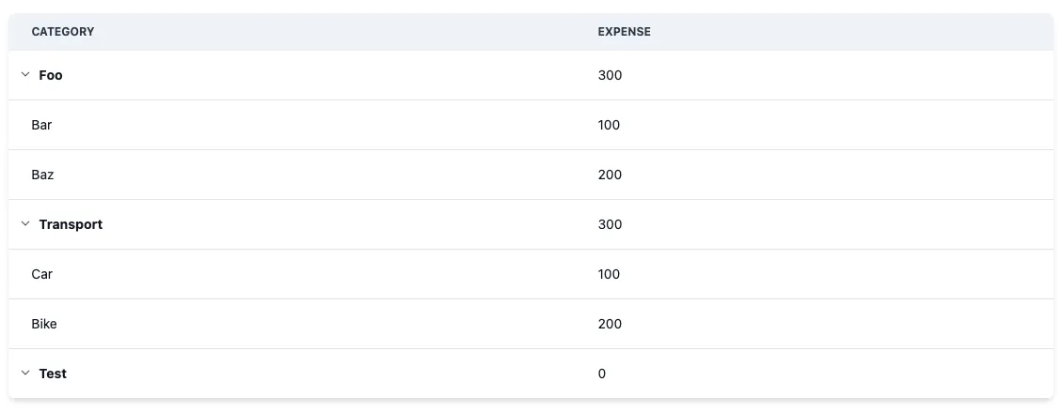Collapse the Transport group chevron
Image resolution: width=1063 pixels, height=412 pixels.
[x=25, y=224]
